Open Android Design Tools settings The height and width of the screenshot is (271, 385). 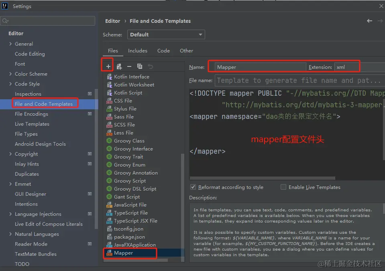click(x=40, y=144)
